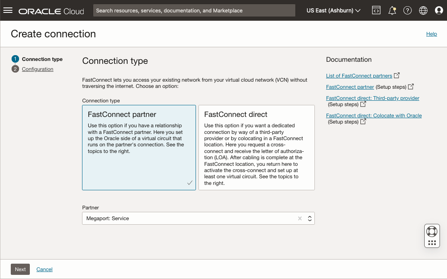The width and height of the screenshot is (447, 279).
Task: Open the Help link at top right
Action: (431, 34)
